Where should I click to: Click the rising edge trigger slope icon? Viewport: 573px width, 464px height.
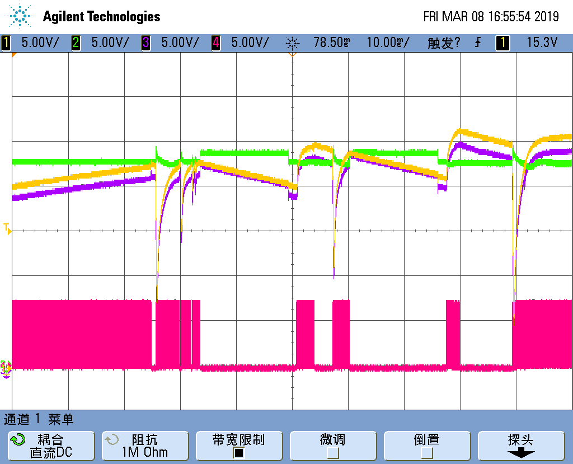pyautogui.click(x=478, y=43)
